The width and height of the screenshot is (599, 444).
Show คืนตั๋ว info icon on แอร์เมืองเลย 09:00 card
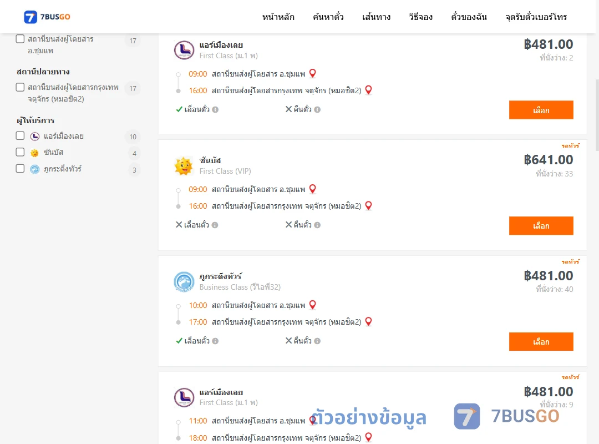click(317, 110)
